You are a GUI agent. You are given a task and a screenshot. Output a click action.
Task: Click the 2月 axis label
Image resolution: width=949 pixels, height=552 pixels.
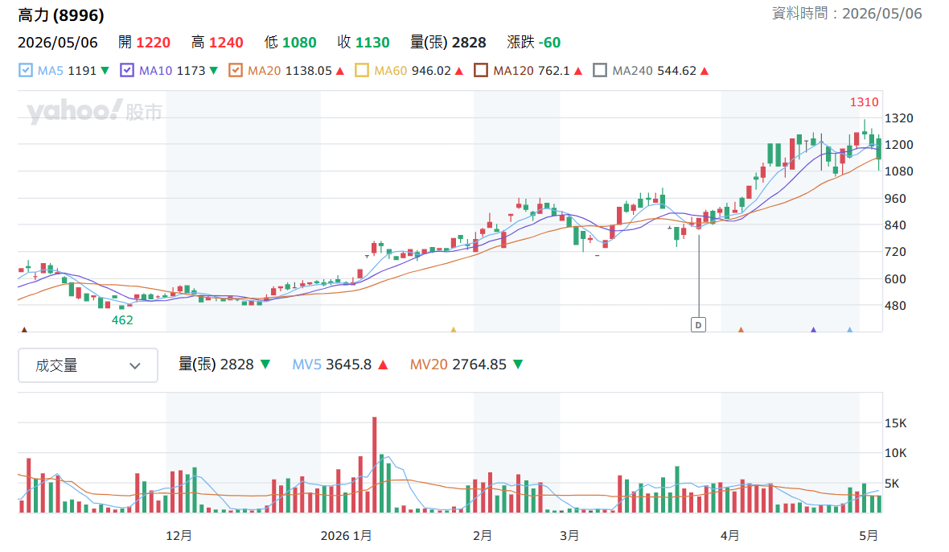click(x=483, y=536)
